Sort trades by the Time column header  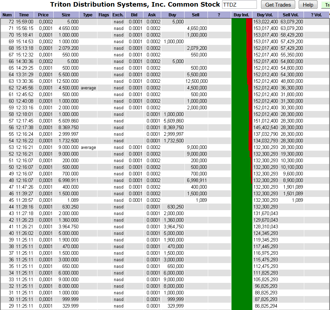[x=24, y=15]
